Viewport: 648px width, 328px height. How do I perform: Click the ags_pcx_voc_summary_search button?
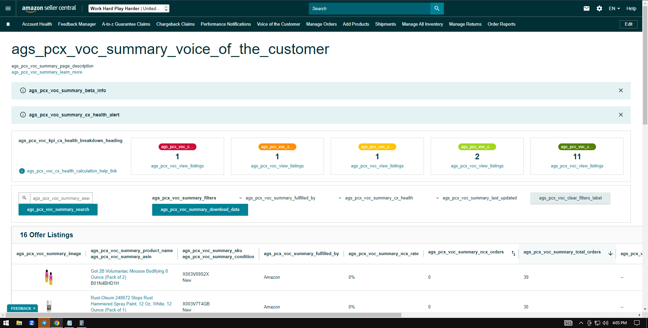[58, 210]
